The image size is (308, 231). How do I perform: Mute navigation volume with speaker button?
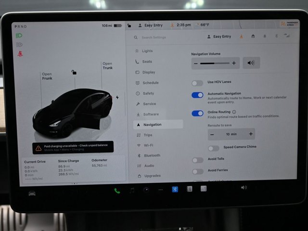point(251,63)
